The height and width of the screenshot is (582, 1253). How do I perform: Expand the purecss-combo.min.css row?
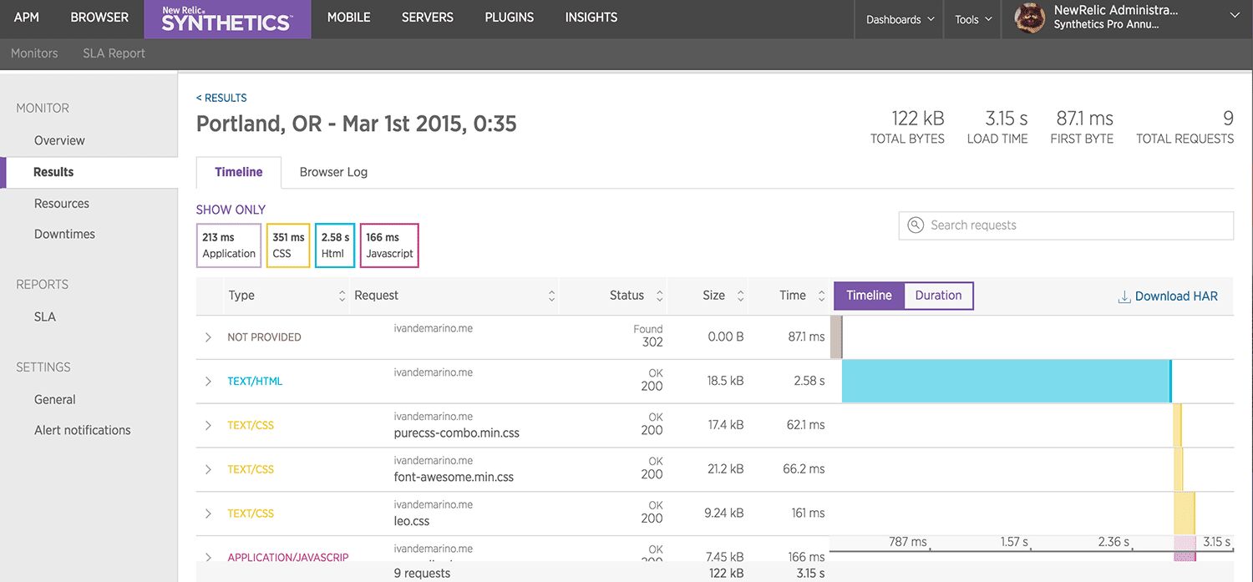[x=208, y=426]
